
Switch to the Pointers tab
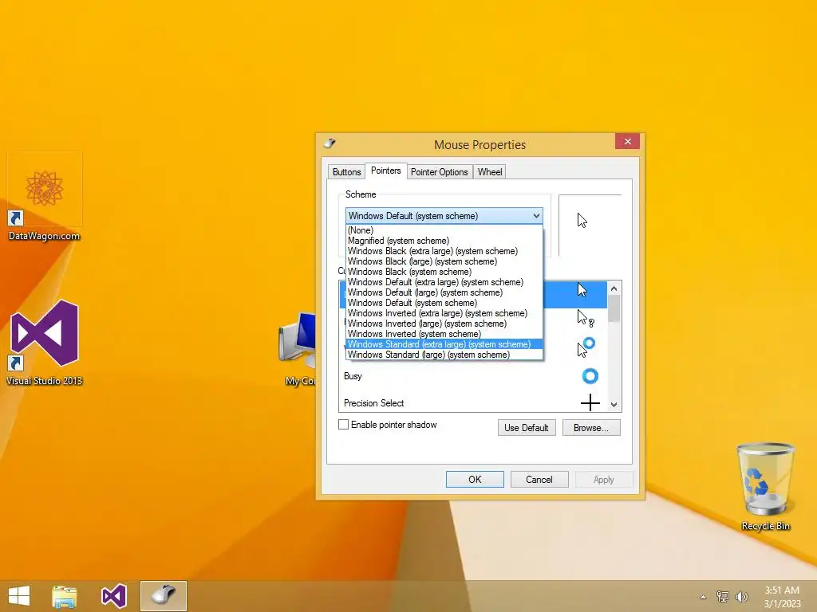[x=385, y=171]
